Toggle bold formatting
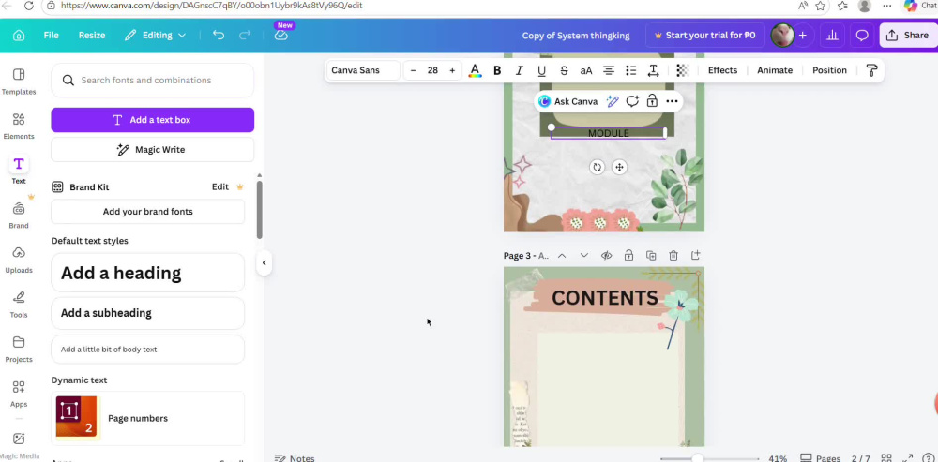This screenshot has height=462, width=938. click(x=496, y=70)
